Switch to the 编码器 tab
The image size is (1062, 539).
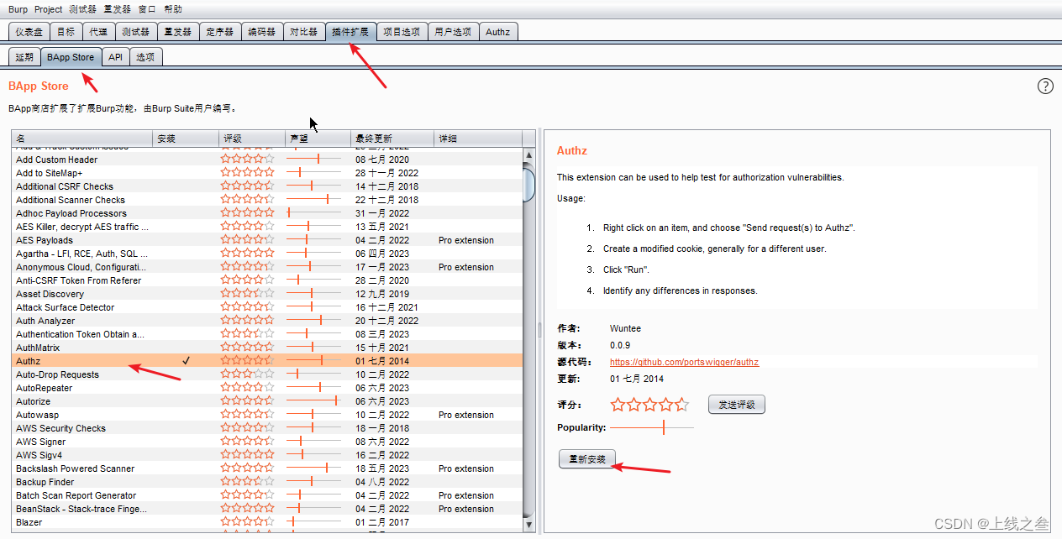tap(261, 32)
